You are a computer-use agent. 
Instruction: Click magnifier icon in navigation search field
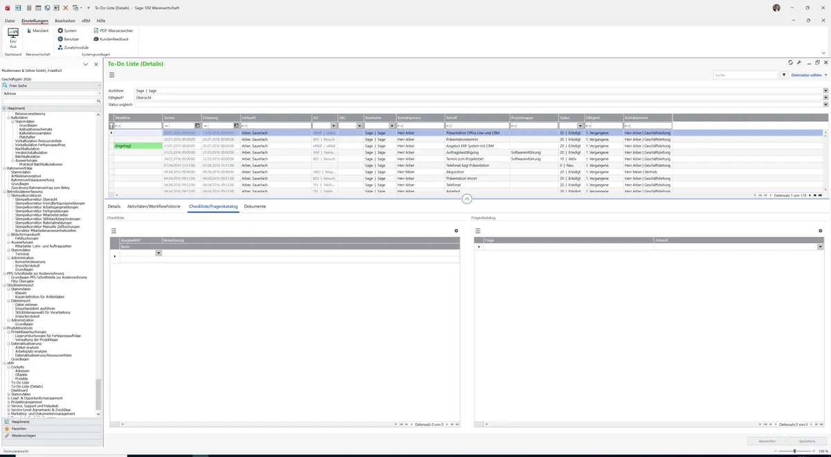coord(99,101)
